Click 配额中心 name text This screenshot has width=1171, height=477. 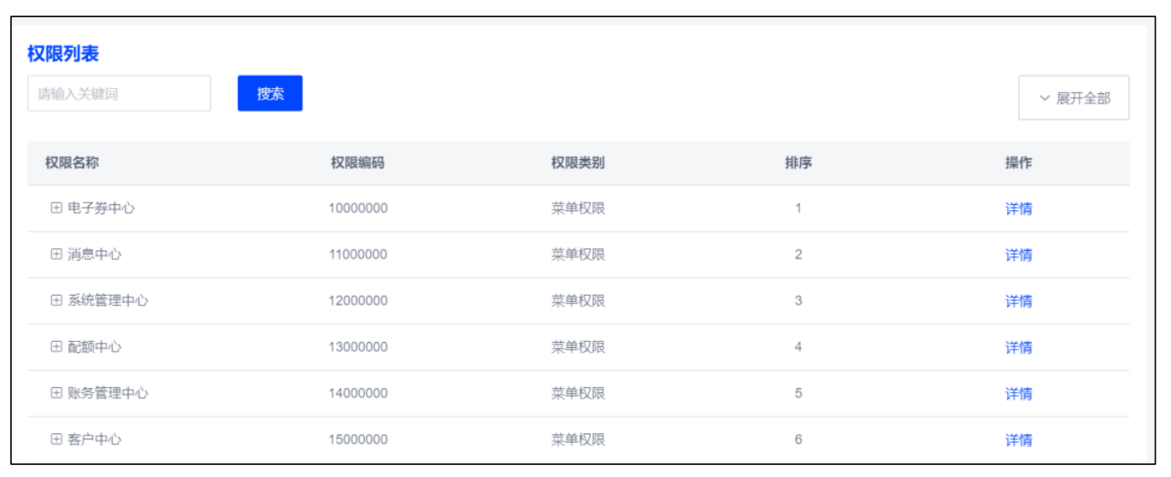coord(94,346)
